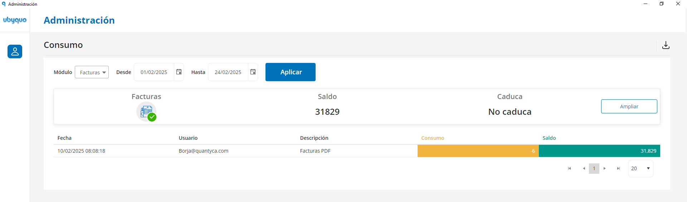Screen dimensions: 687x202
Task: Go to first page of results
Action: pos(569,168)
